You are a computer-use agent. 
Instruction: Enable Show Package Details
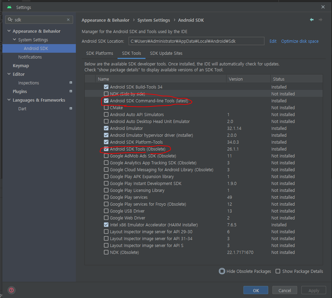point(278,271)
